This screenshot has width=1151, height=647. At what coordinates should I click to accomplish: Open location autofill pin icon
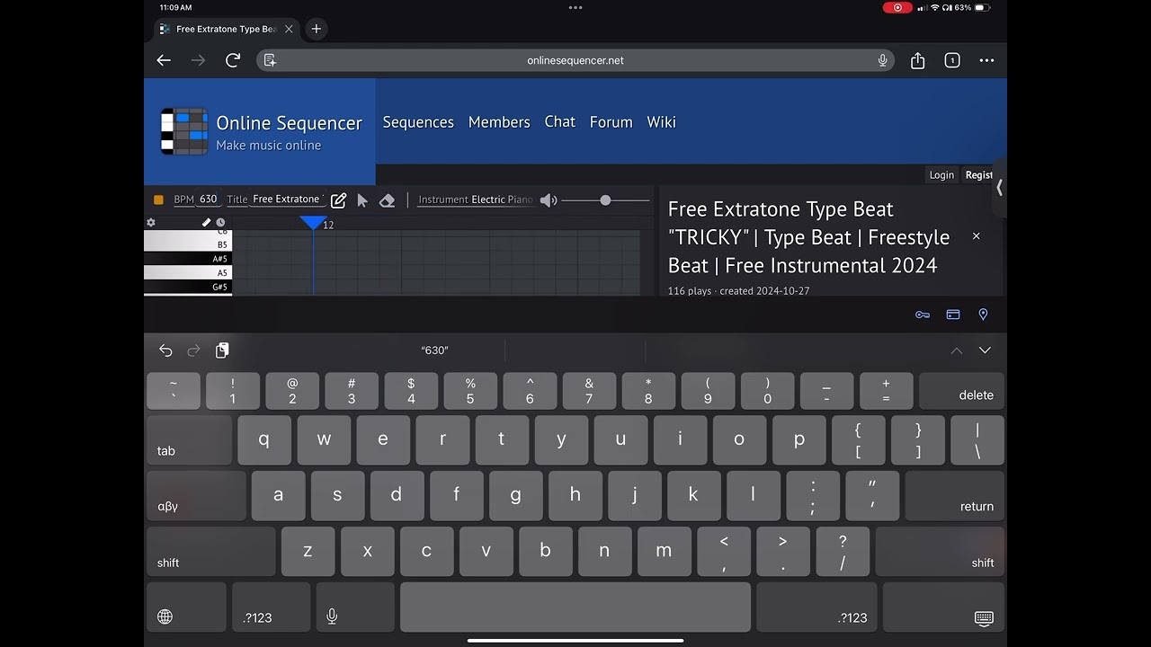tap(983, 315)
